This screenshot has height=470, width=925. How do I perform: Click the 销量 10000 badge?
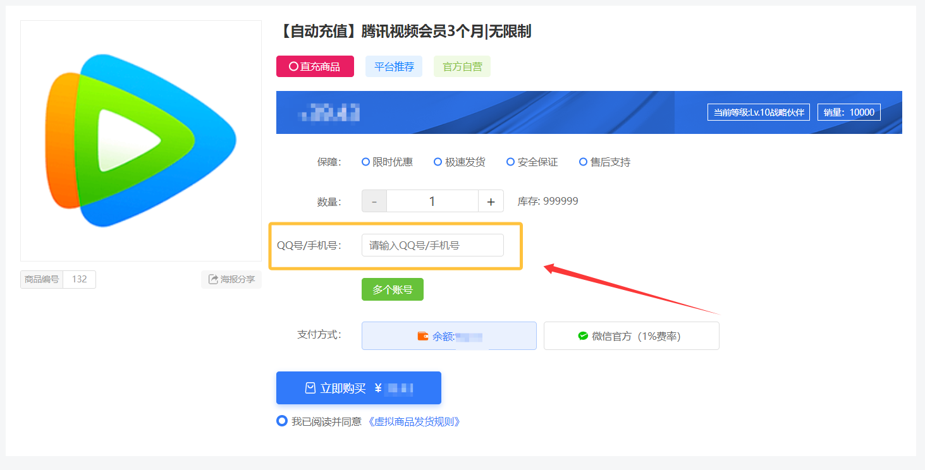[x=849, y=112]
